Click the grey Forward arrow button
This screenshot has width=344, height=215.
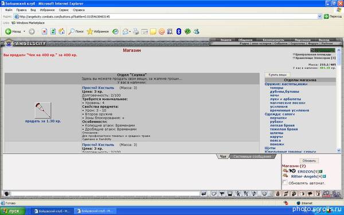tap(32, 32)
